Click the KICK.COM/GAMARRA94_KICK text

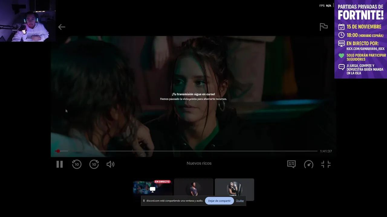pyautogui.click(x=366, y=49)
